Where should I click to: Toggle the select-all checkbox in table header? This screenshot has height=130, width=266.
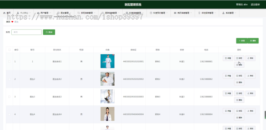[x=9, y=50]
